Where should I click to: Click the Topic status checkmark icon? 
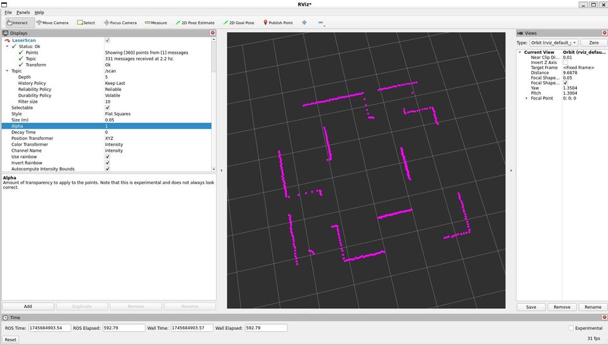click(21, 58)
